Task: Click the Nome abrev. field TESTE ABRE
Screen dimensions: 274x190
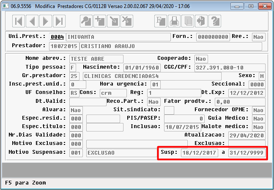Action: tap(96, 59)
